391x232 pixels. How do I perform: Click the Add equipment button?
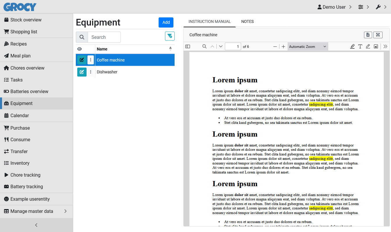(166, 22)
